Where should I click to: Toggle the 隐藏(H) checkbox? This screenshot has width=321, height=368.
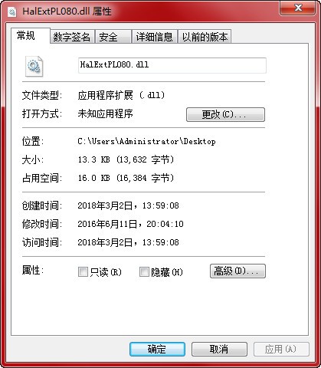tap(144, 272)
